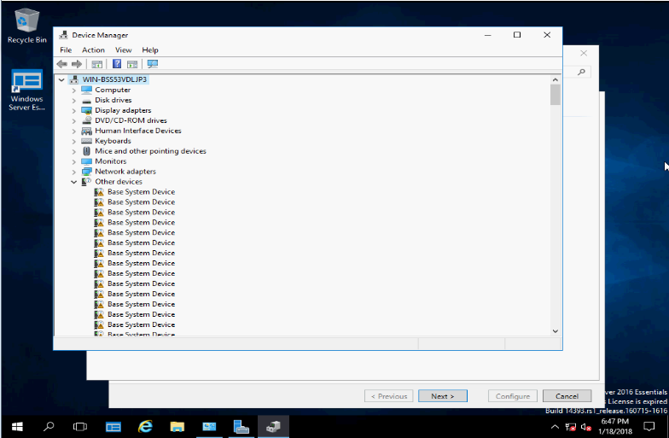Viewport: 669px width, 438px height.
Task: Open the Action menu
Action: (x=93, y=50)
